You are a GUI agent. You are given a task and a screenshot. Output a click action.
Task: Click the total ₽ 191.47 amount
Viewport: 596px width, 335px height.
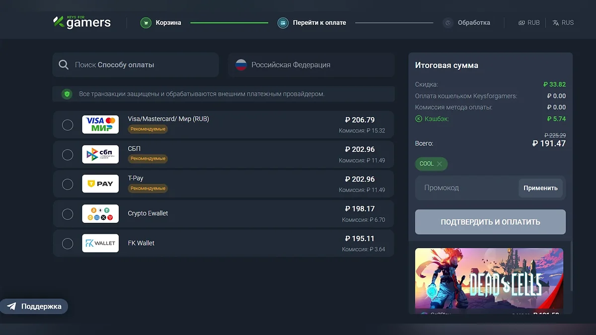549,144
